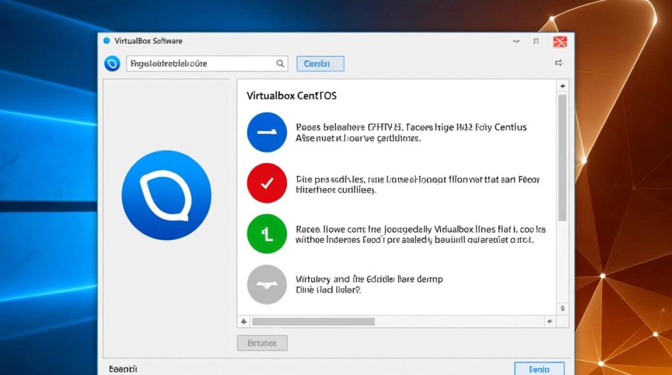
Task: Click the heading 'Virtualbox CentTOS'
Action: pyautogui.click(x=291, y=95)
